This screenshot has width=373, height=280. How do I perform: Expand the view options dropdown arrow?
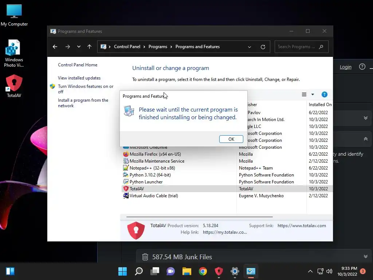[313, 94]
